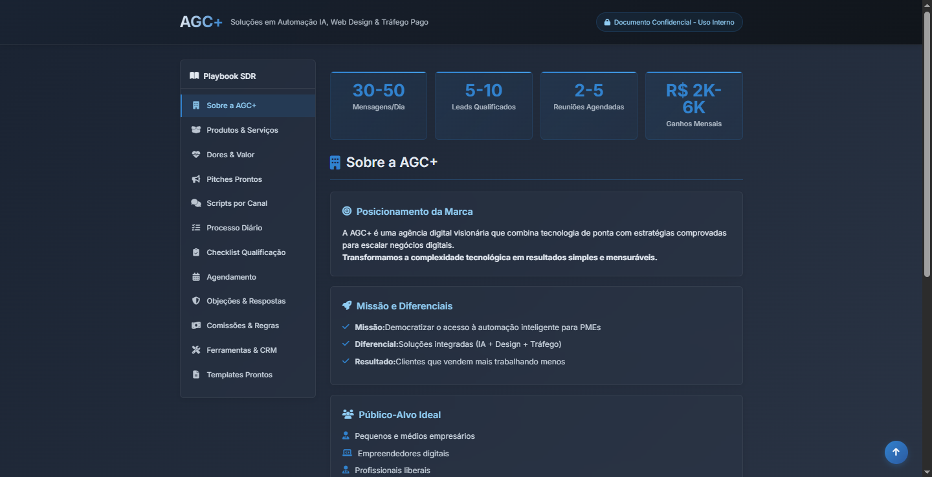Click the Mensagens/Dia stats card
The width and height of the screenshot is (932, 477).
click(378, 105)
